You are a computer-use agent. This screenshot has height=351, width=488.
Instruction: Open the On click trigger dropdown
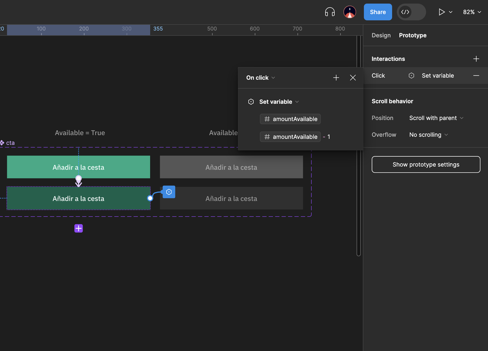pyautogui.click(x=261, y=78)
